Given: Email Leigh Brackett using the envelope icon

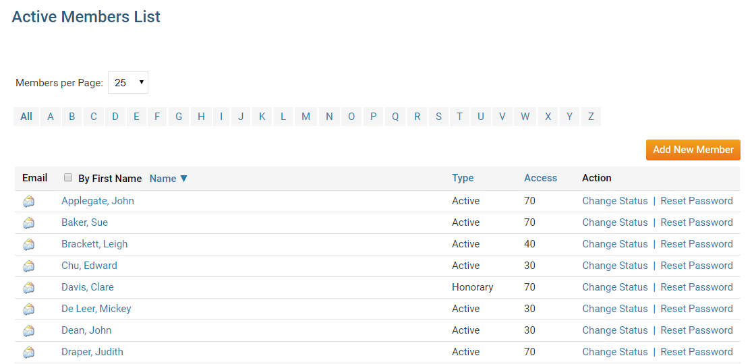Looking at the screenshot, I should 29,245.
